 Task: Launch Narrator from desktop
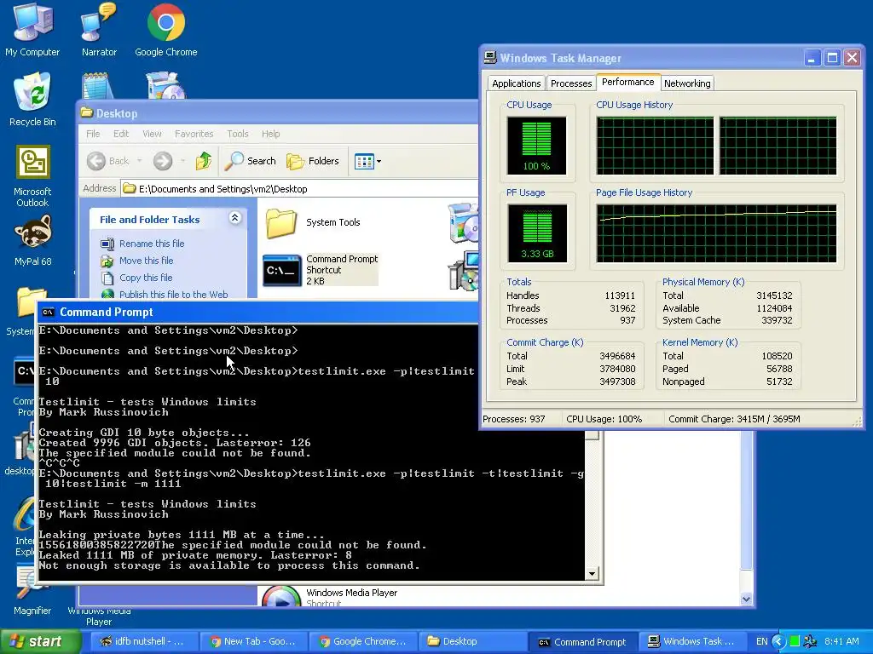pos(99,31)
